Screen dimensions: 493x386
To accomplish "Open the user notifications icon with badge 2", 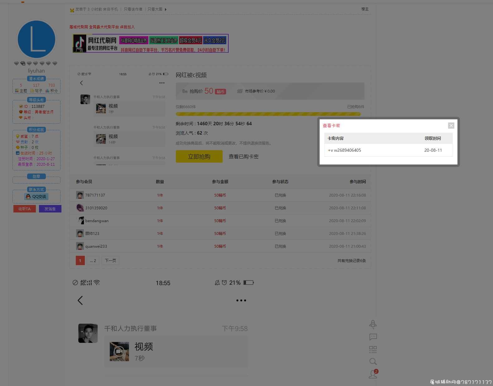I will (x=373, y=374).
